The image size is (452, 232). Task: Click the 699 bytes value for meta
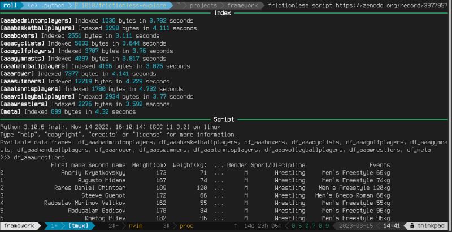click(x=56, y=111)
